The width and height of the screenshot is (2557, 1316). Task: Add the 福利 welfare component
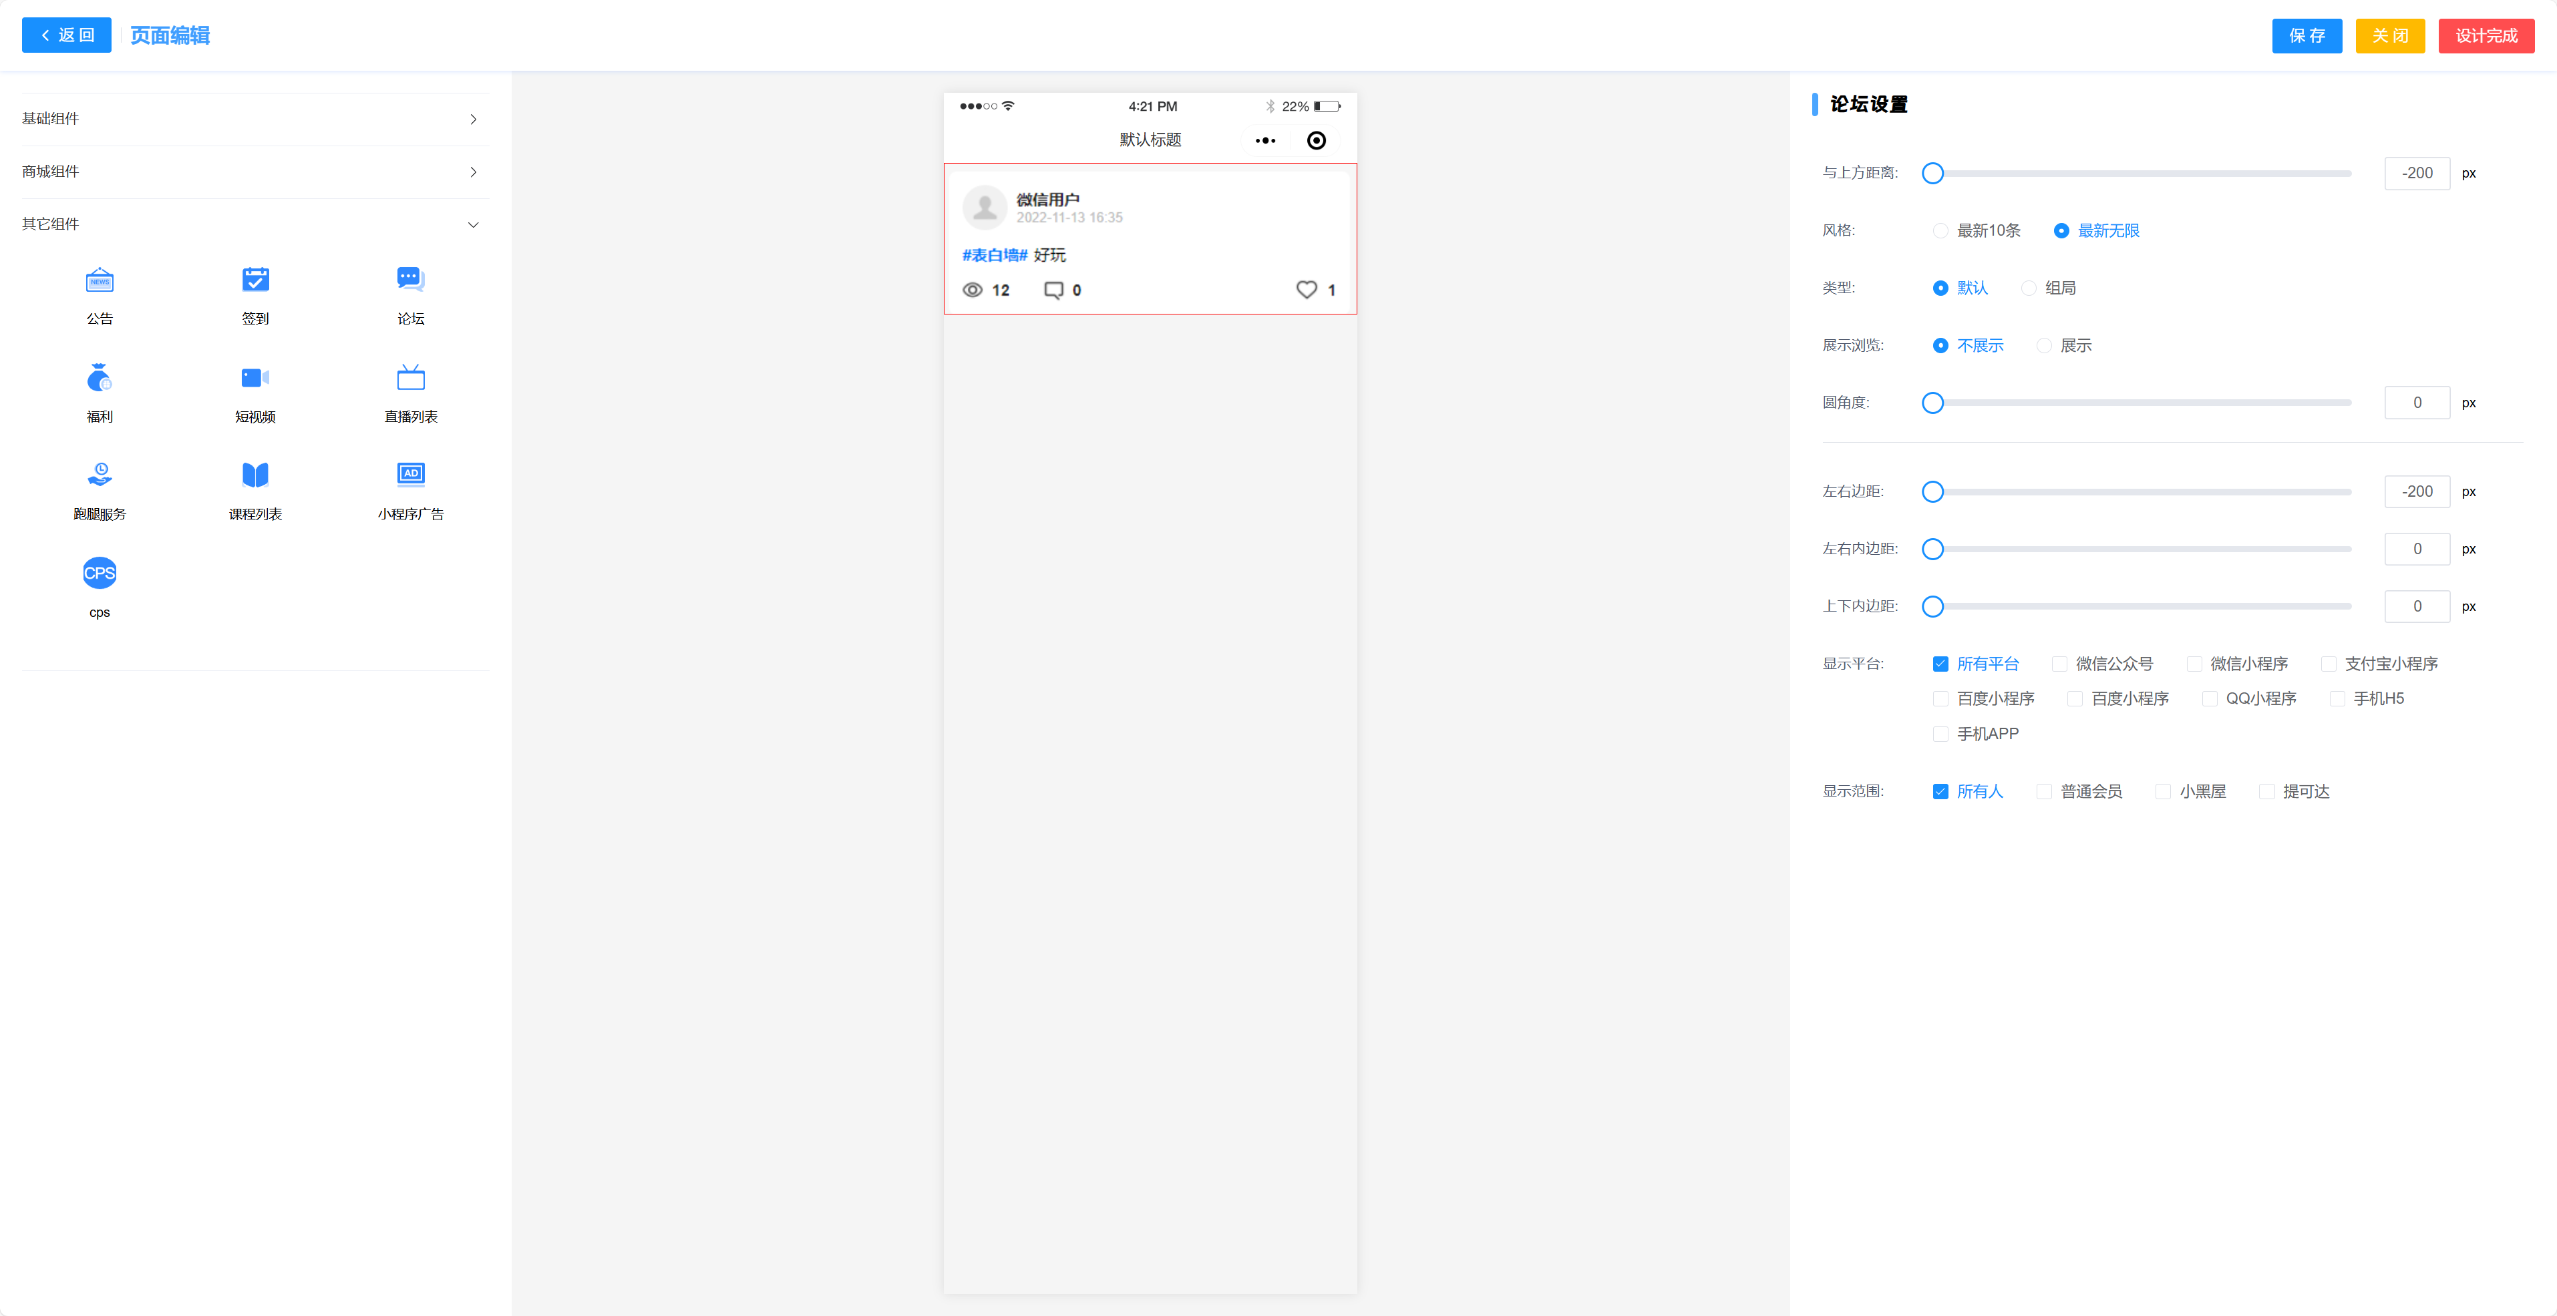pyautogui.click(x=100, y=379)
